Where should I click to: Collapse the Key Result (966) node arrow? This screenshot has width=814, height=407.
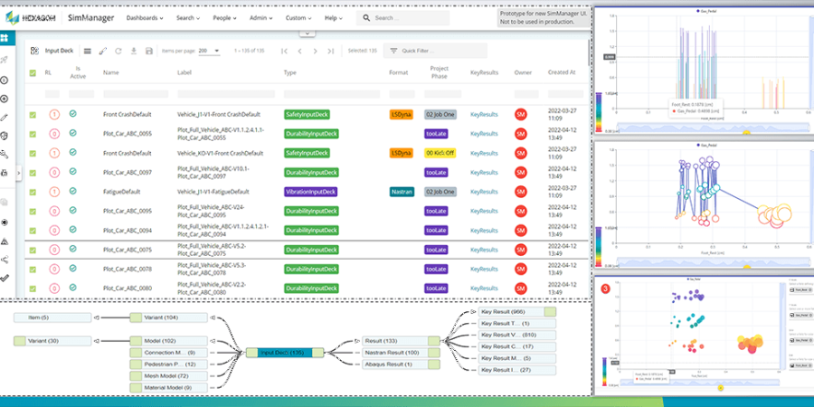473,312
